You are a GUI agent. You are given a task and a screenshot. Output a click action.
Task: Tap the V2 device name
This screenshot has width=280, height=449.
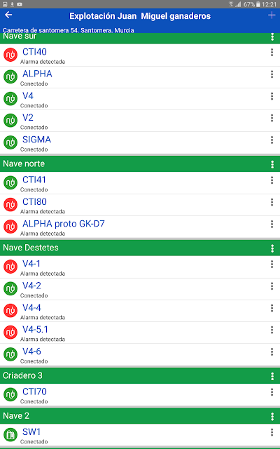(28, 117)
